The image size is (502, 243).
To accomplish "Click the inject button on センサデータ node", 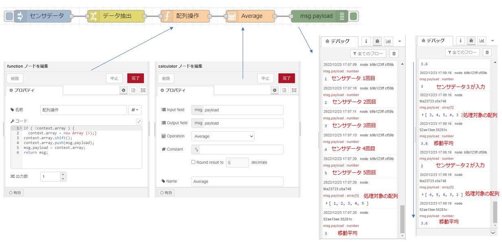I will click(x=9, y=16).
